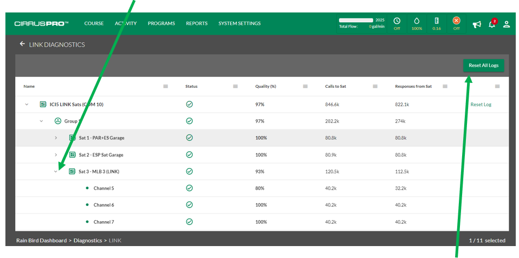Click status checkmark for ICI5 LINK Sats

click(x=189, y=104)
